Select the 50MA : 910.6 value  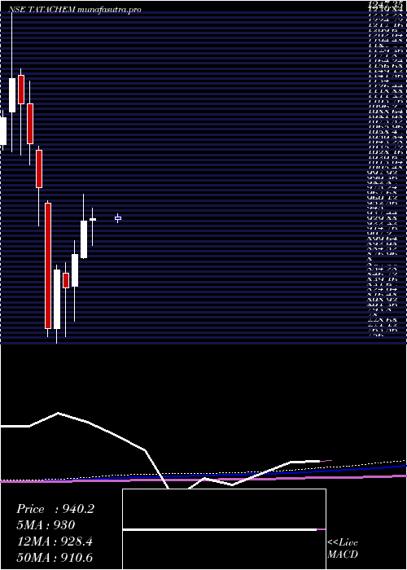pyautogui.click(x=56, y=558)
